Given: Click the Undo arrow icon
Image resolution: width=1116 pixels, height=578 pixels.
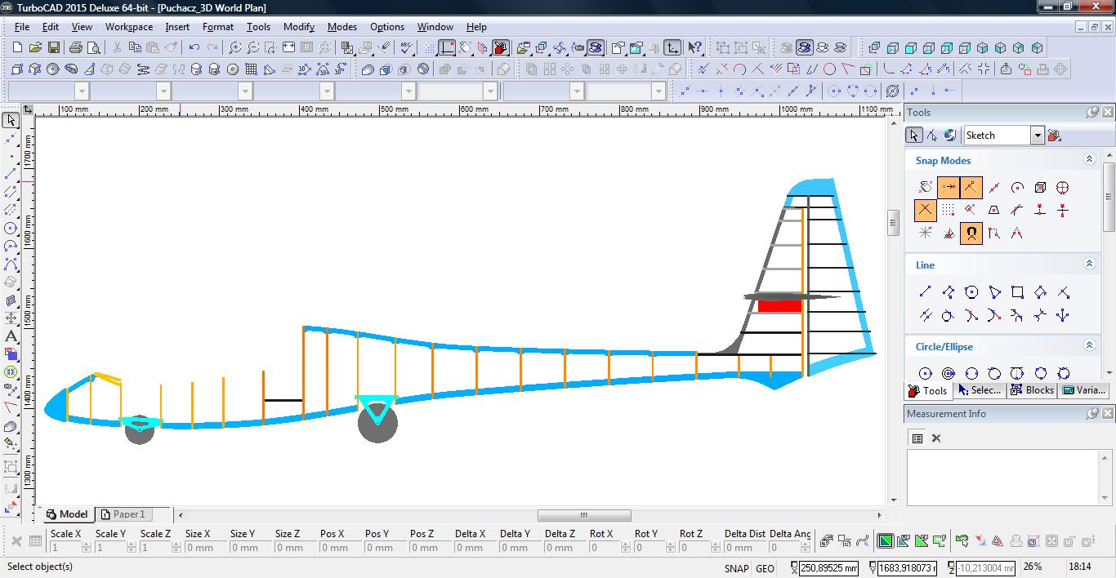Looking at the screenshot, I should 194,48.
